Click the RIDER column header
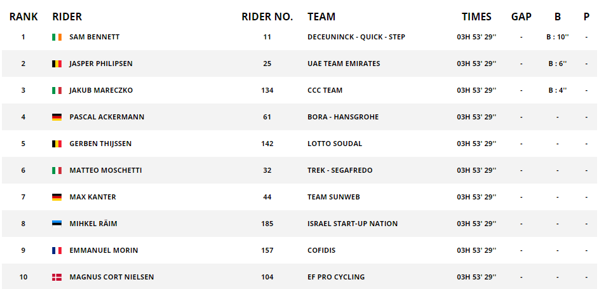599x289 pixels. (x=67, y=17)
